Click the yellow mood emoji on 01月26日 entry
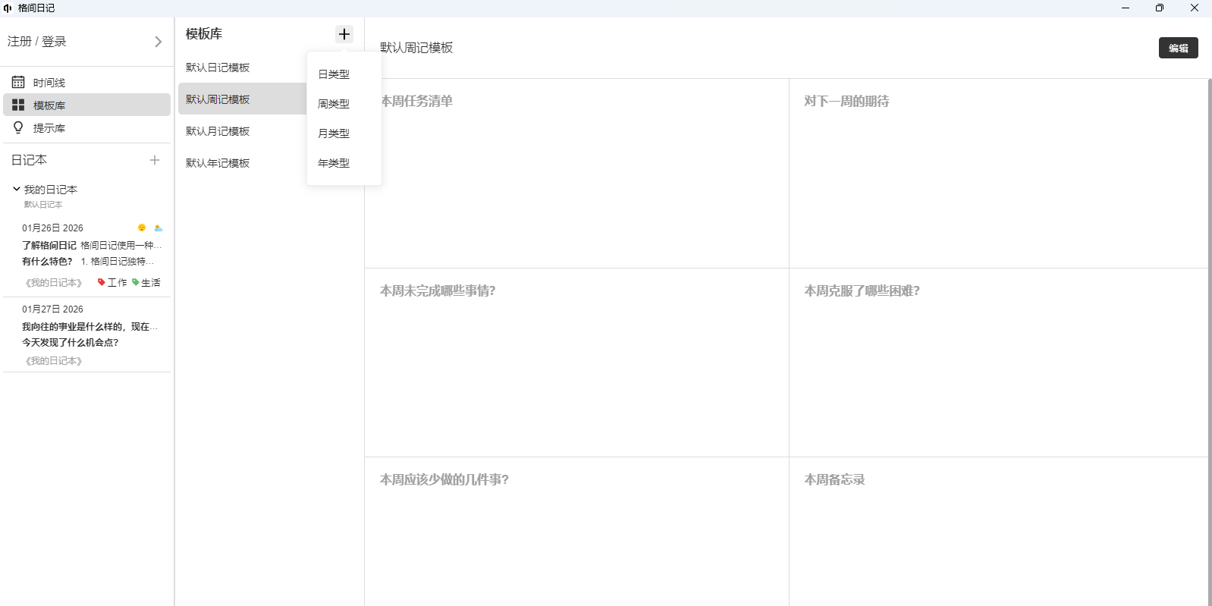The height and width of the screenshot is (606, 1212). [142, 228]
